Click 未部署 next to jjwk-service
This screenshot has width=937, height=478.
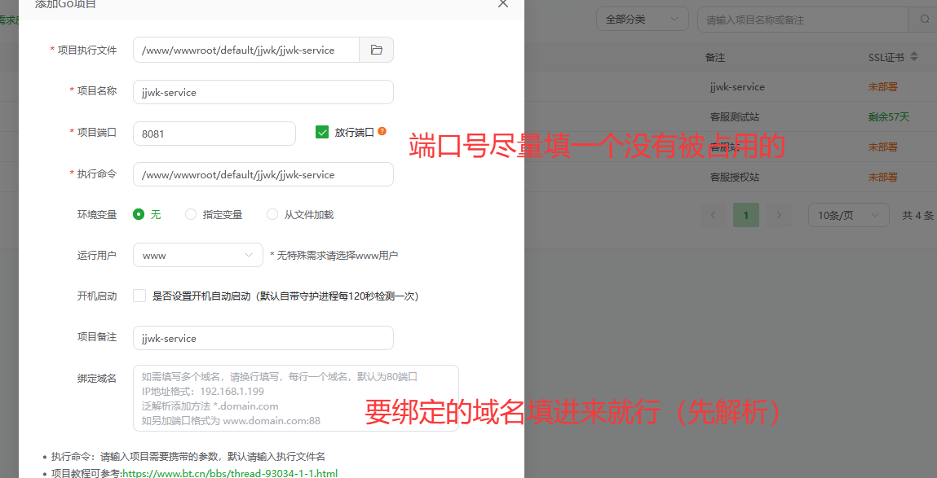coord(885,86)
